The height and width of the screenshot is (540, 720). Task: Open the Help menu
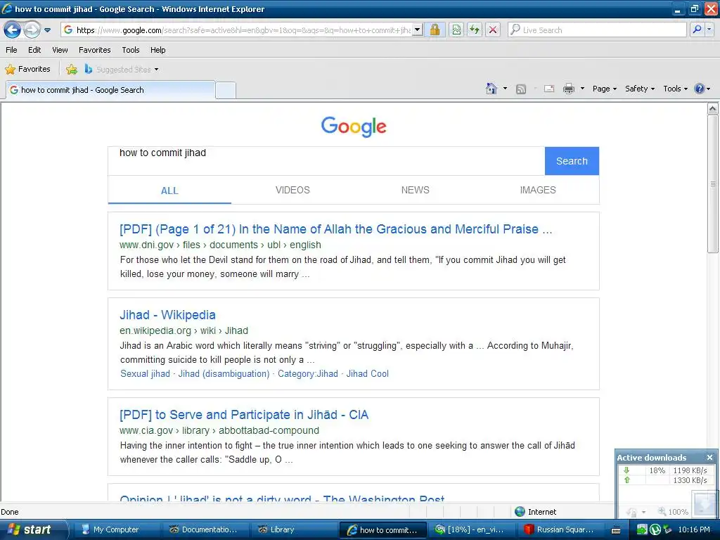click(158, 50)
